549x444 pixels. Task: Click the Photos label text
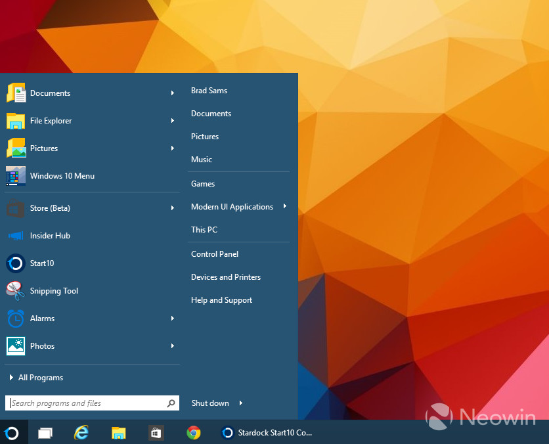(x=43, y=346)
